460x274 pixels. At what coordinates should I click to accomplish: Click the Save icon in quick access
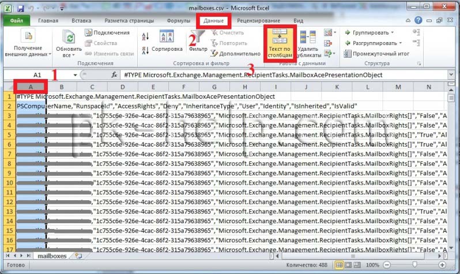point(20,9)
